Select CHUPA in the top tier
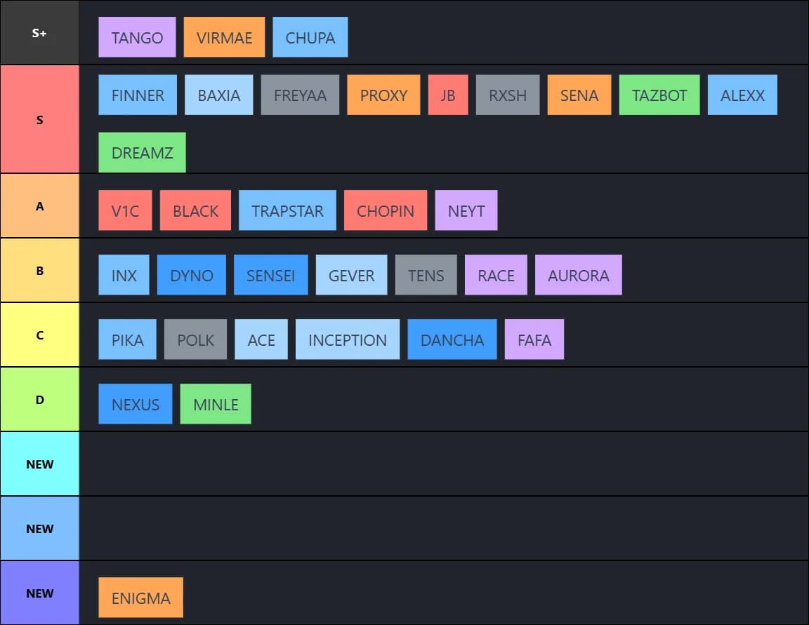Viewport: 809px width, 625px height. (310, 37)
